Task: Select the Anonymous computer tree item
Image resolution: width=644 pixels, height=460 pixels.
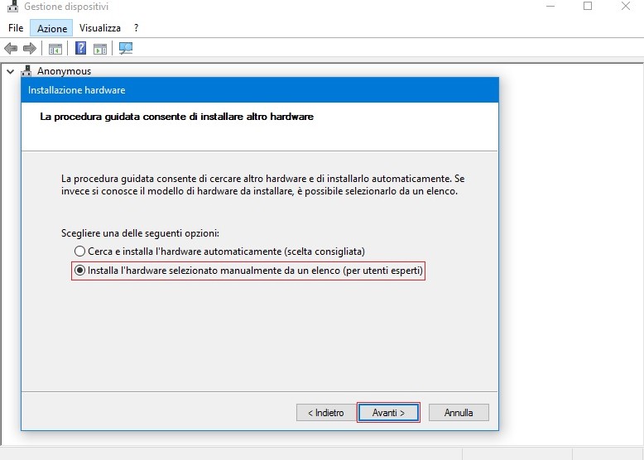Action: coord(64,71)
